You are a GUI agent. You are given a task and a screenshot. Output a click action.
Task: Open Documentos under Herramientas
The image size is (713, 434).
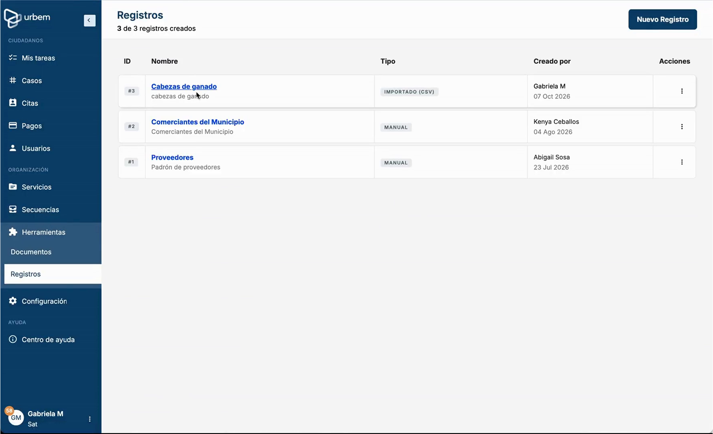click(31, 252)
